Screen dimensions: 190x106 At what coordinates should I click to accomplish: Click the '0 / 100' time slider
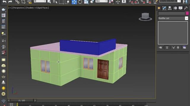pos(22,100)
